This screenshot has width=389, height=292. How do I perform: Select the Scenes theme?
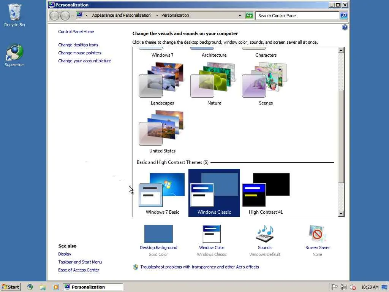(x=266, y=84)
